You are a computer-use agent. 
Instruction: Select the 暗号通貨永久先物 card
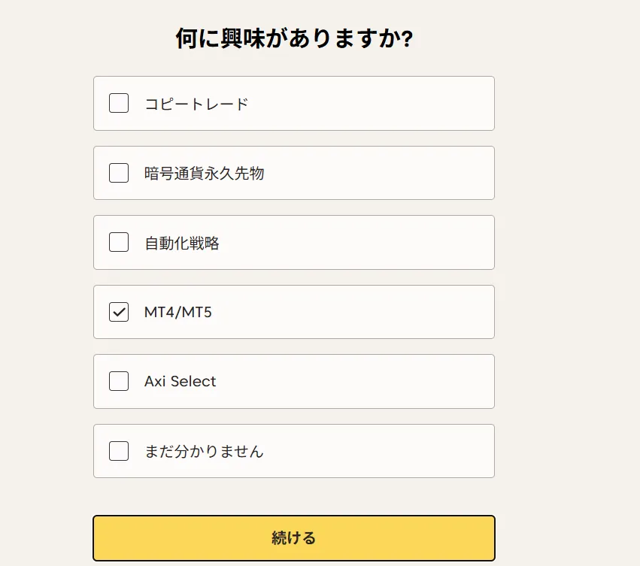pyautogui.click(x=293, y=173)
